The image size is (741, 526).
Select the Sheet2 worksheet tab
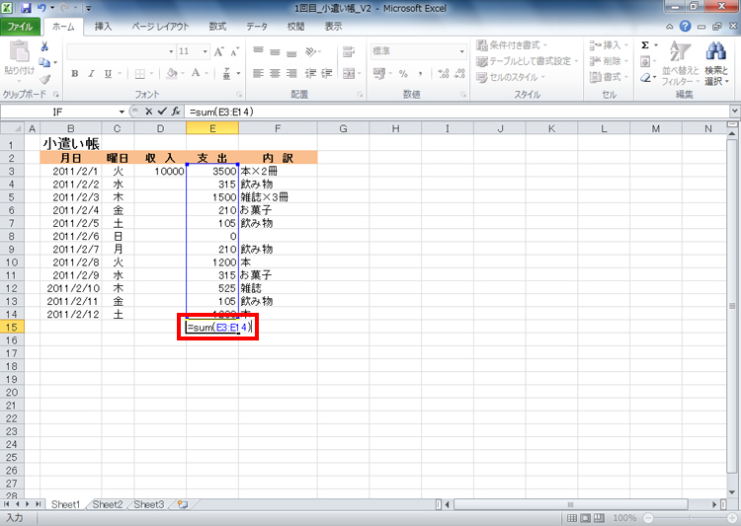tap(108, 504)
